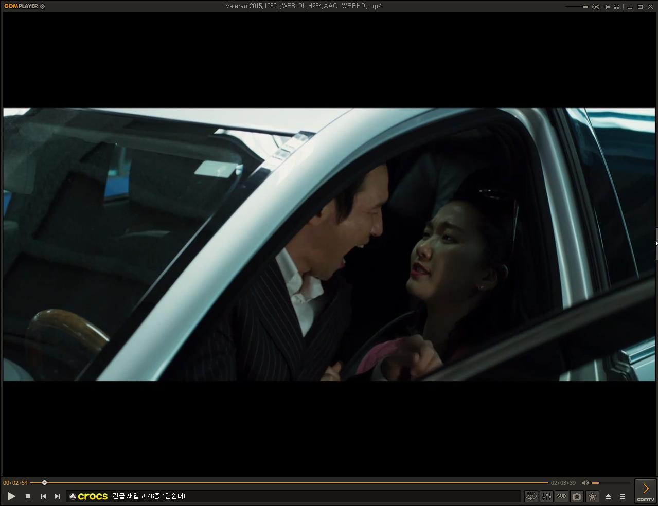Skip to the next file in playlist
Image resolution: width=658 pixels, height=506 pixels.
pos(57,496)
